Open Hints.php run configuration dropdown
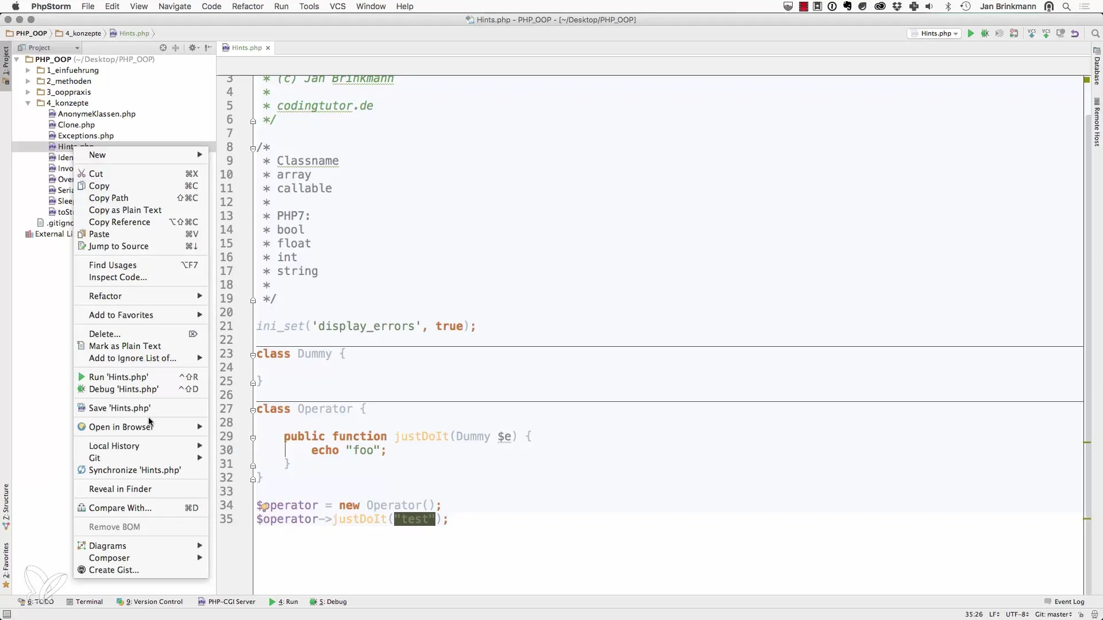The image size is (1103, 620). (x=935, y=34)
